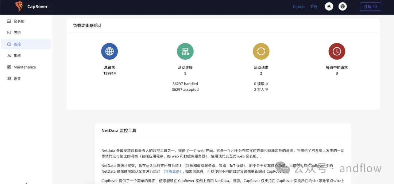Go to 应用 apps menu item
This screenshot has width=394, height=184.
coord(17,33)
